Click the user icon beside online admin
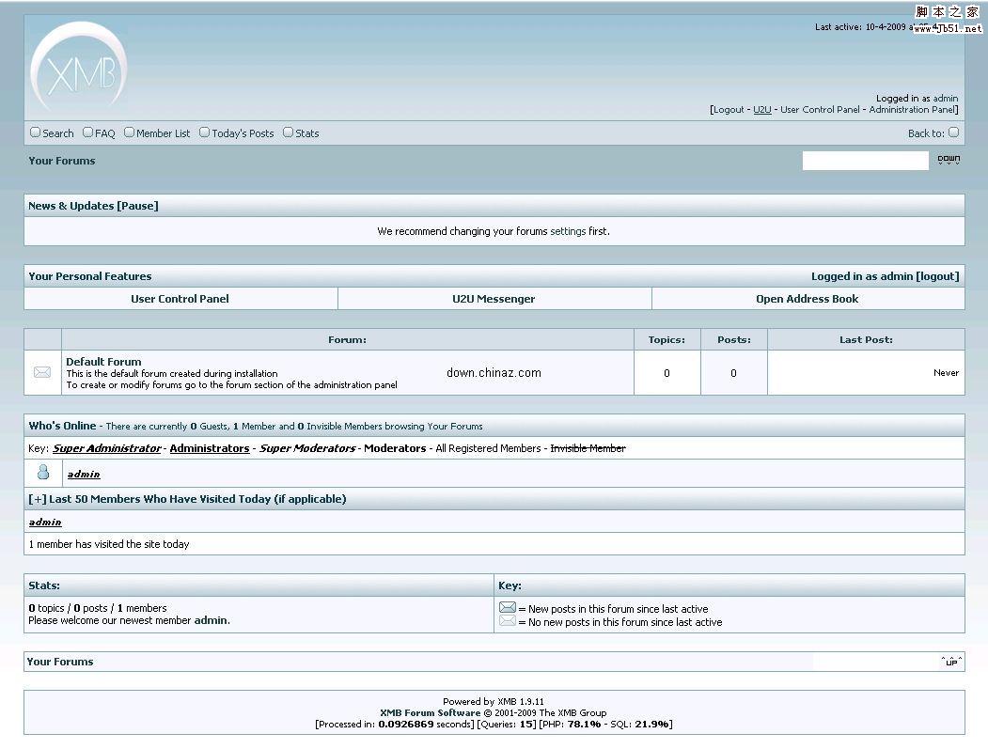 click(x=43, y=472)
